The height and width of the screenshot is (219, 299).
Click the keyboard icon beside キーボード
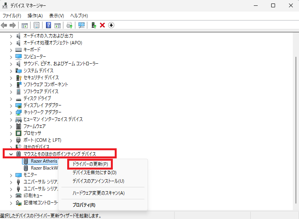19,50
